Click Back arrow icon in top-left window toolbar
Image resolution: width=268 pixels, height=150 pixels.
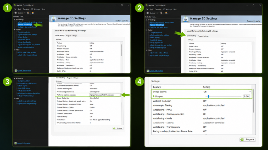[15, 13]
